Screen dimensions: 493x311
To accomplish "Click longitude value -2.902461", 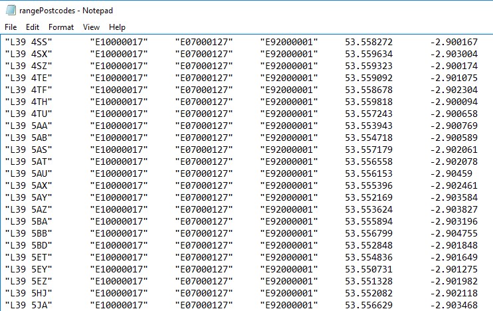I will pyautogui.click(x=454, y=185).
